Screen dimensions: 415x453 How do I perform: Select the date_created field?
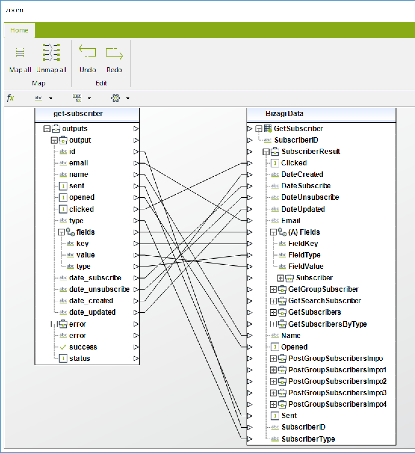point(91,301)
